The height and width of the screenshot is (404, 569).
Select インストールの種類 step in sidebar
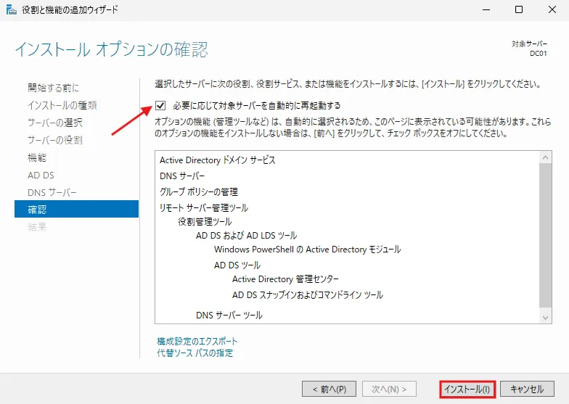tap(62, 105)
